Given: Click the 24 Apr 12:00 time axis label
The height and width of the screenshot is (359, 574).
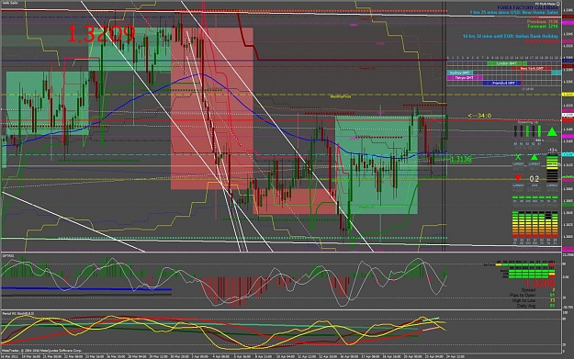Looking at the screenshot, I should [455, 355].
